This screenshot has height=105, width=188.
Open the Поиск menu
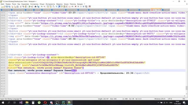click(14, 4)
